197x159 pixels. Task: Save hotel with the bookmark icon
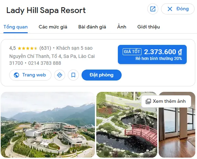tap(73, 75)
